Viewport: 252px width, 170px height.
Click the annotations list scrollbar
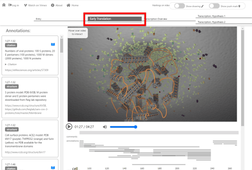[62, 45]
